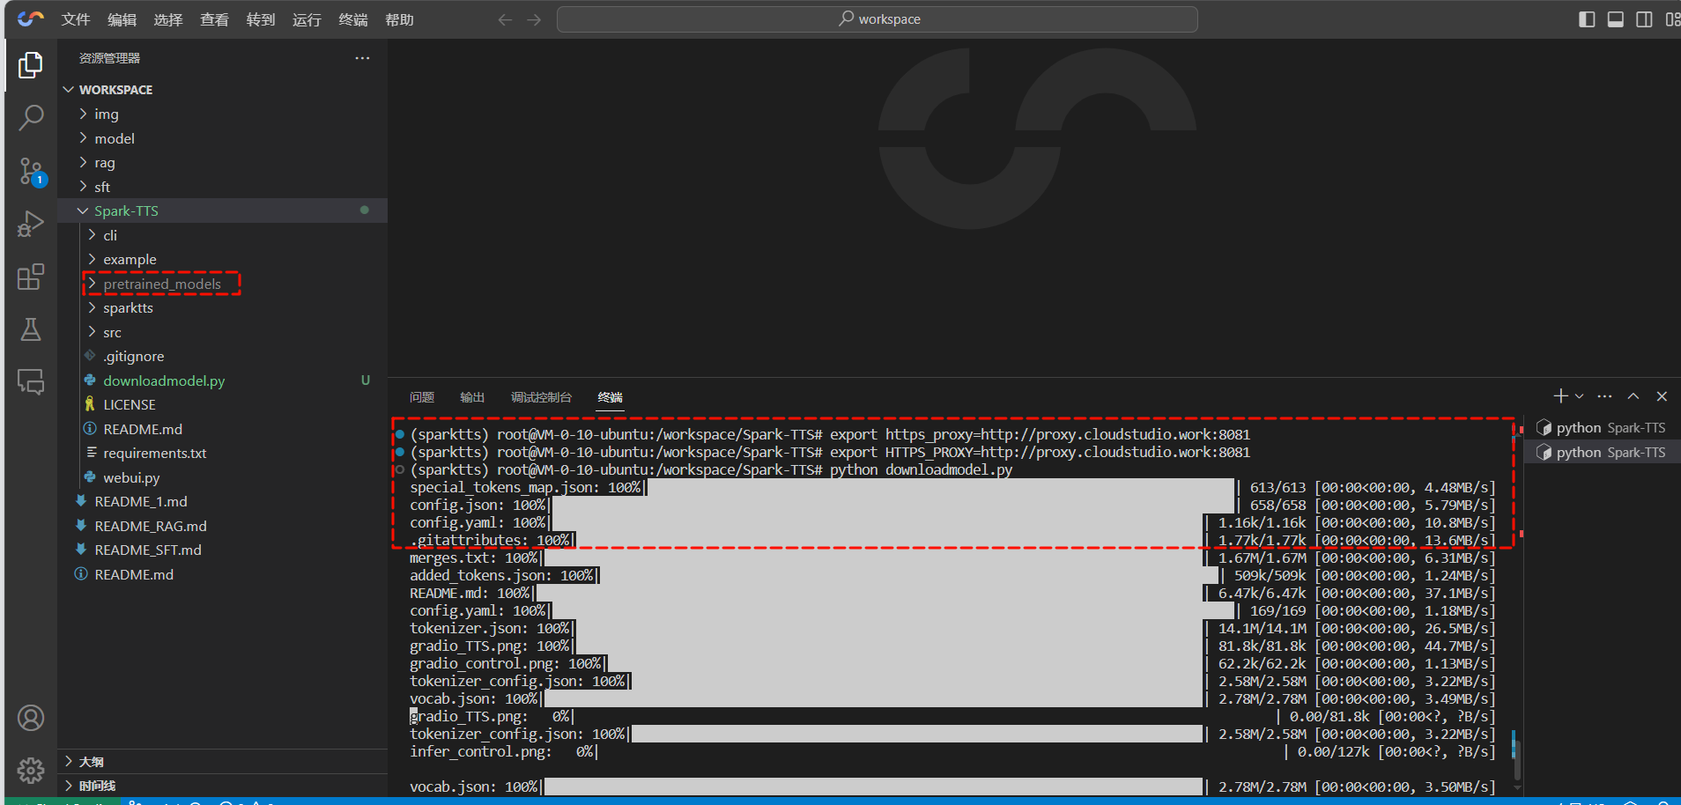
Task: Select the second python Spark-TTS terminal
Action: coord(1602,453)
